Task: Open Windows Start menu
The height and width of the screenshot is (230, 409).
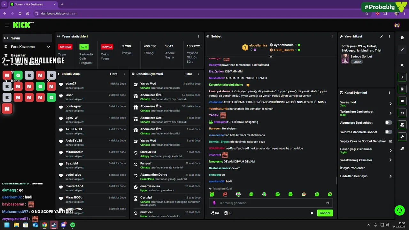Action: (7, 225)
